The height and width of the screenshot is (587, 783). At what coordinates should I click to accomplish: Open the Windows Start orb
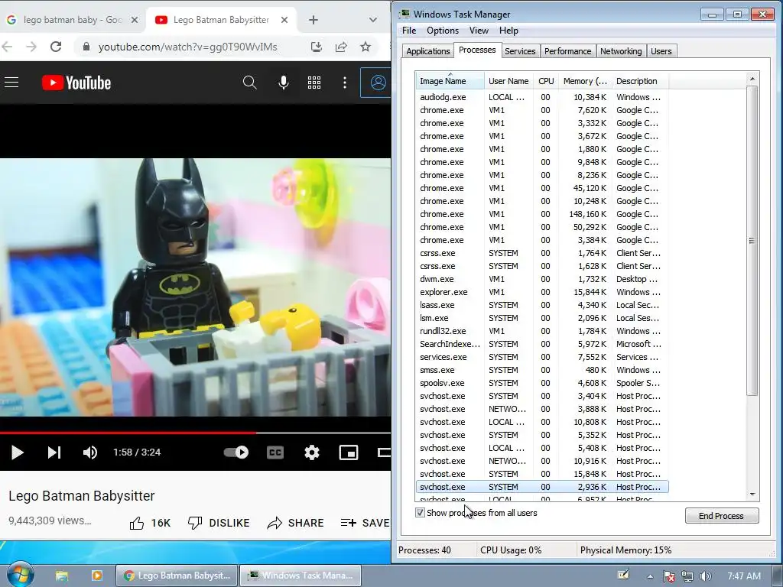point(21,575)
